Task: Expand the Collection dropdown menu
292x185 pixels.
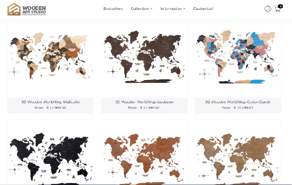Action: click(142, 8)
